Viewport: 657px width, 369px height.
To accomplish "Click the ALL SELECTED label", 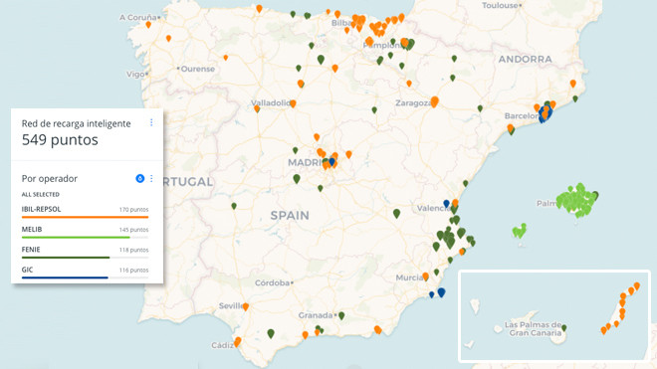I will [x=41, y=194].
